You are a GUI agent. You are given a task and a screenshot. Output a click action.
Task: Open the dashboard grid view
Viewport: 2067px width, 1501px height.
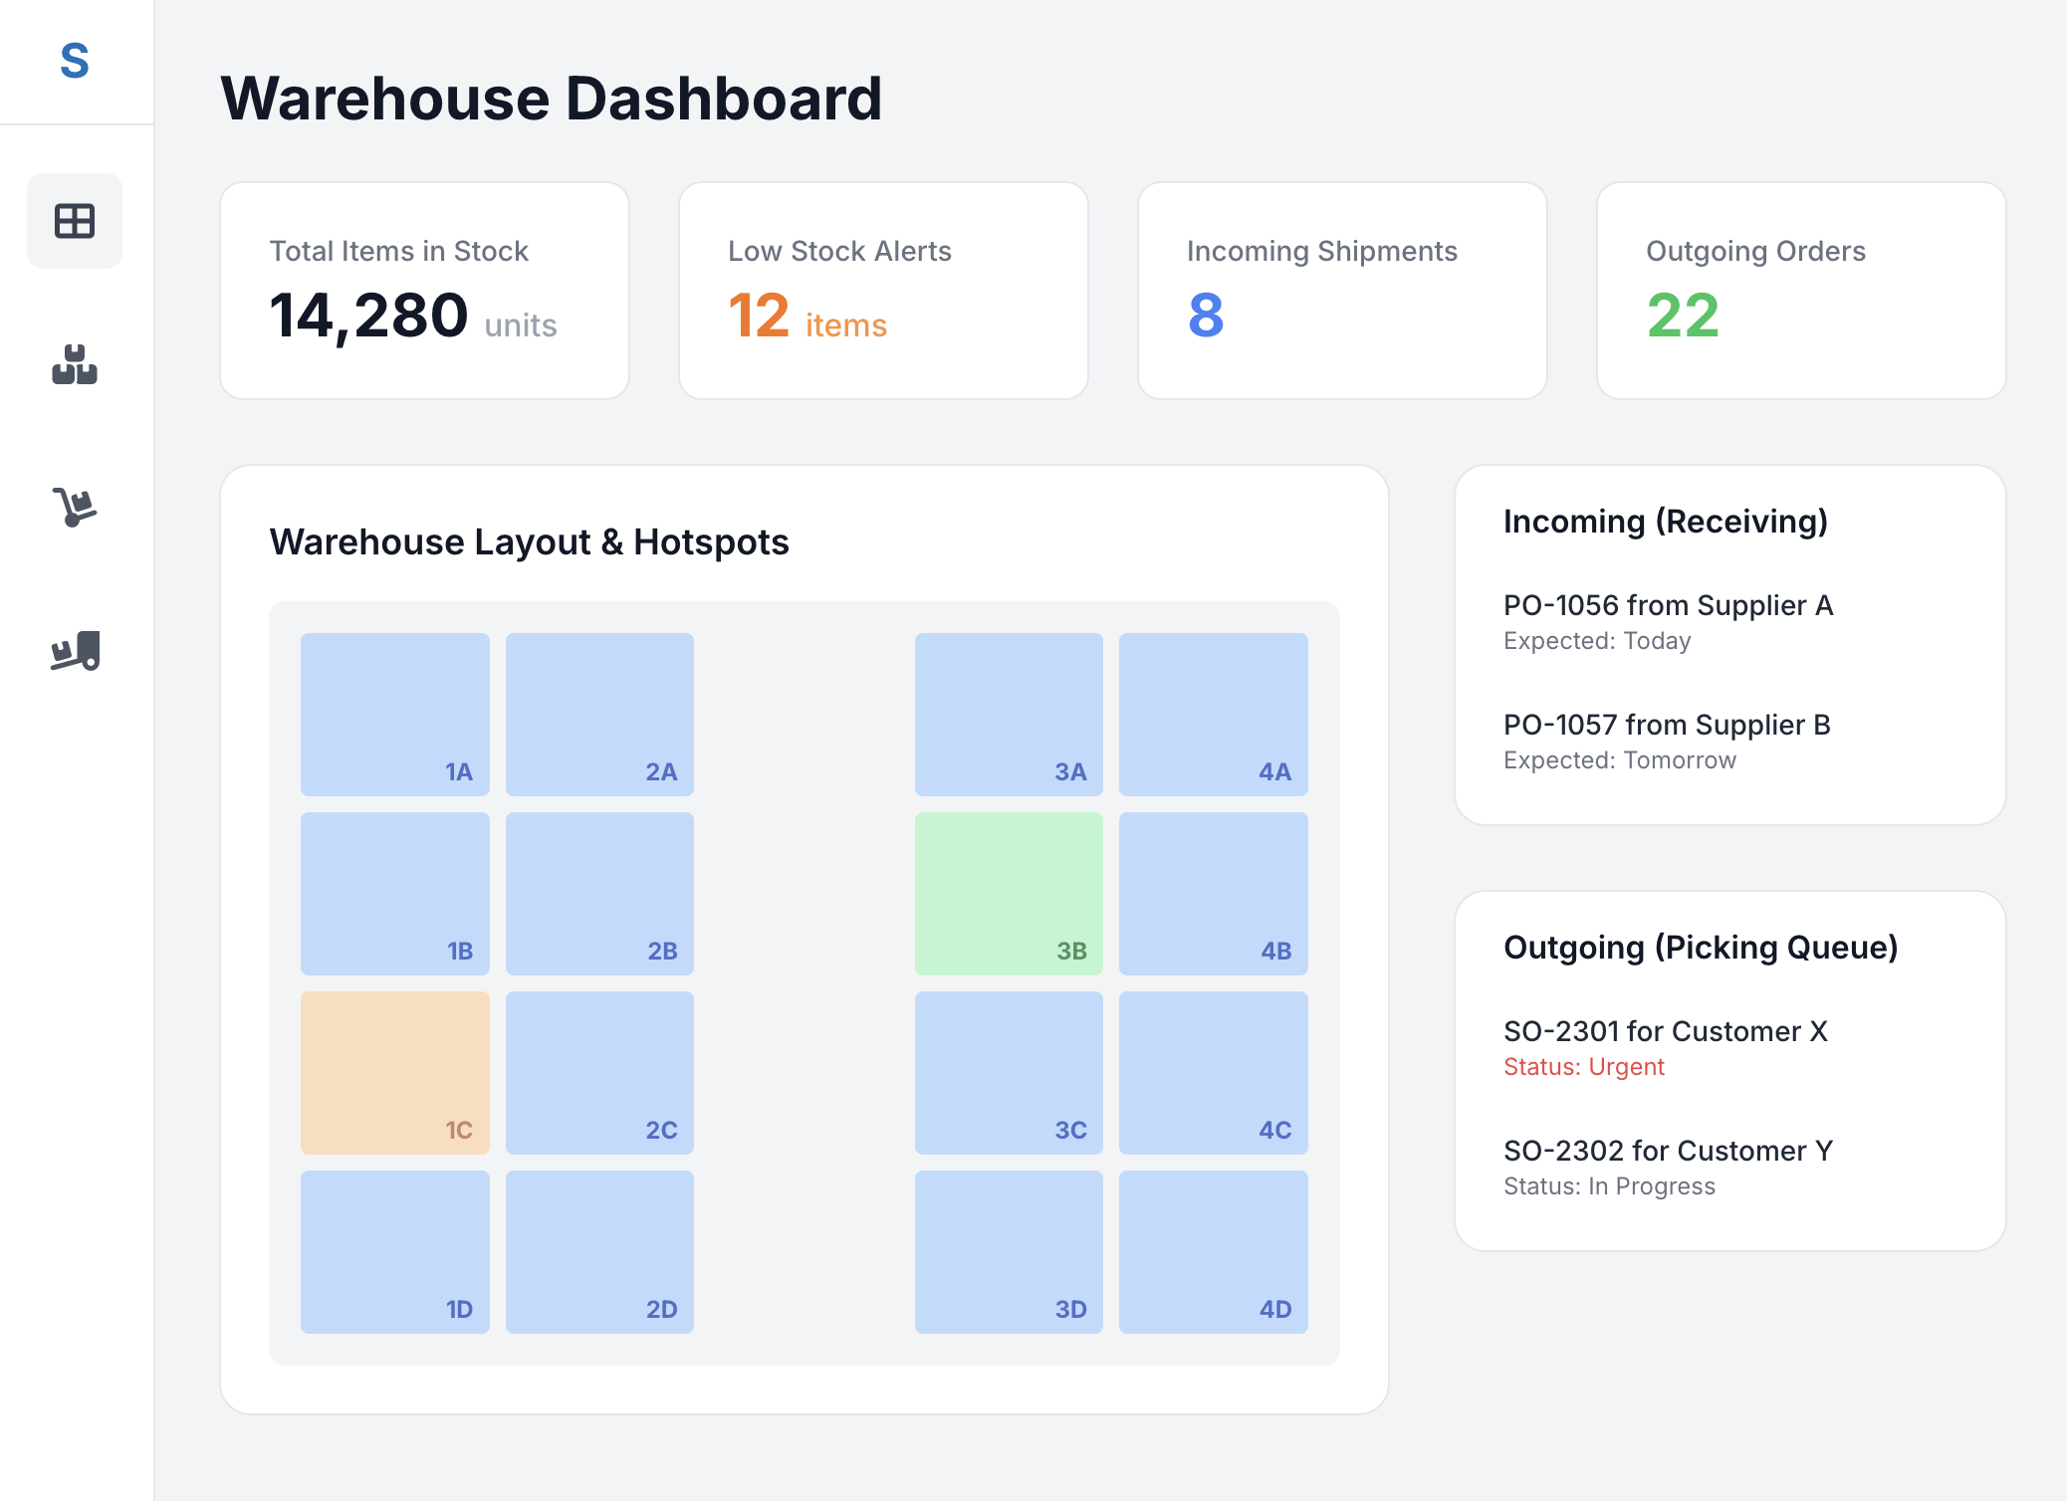tap(75, 221)
